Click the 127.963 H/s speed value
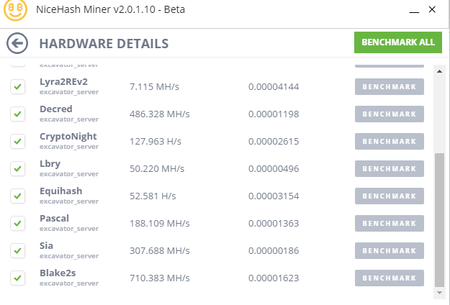This screenshot has width=450, height=305. (x=156, y=141)
